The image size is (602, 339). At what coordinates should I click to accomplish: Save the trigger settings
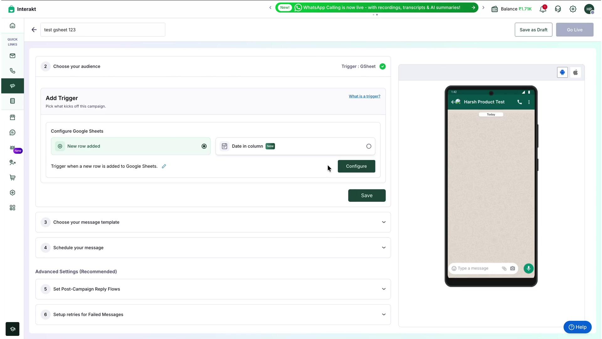click(367, 196)
